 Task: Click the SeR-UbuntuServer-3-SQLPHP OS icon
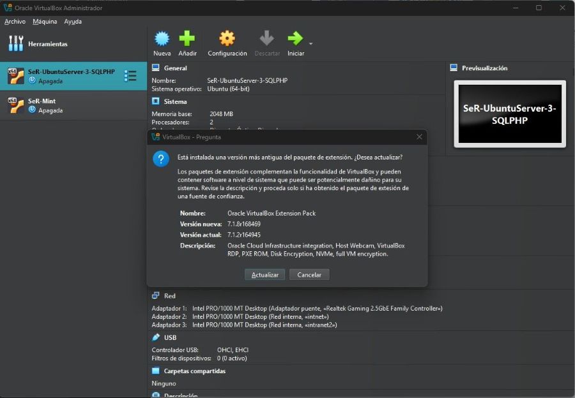(16, 76)
